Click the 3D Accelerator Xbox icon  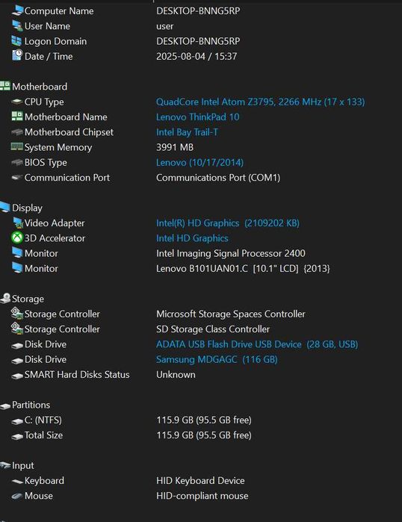[x=17, y=237]
